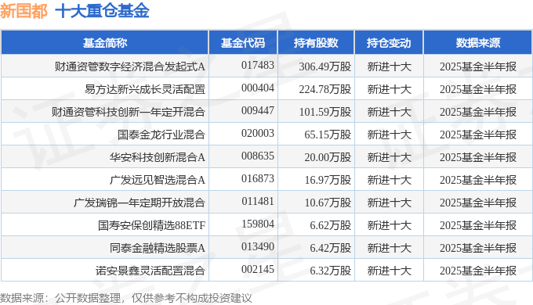The width and height of the screenshot is (533, 305).
Task: Click the 持仓变动 column header
Action: 389,43
